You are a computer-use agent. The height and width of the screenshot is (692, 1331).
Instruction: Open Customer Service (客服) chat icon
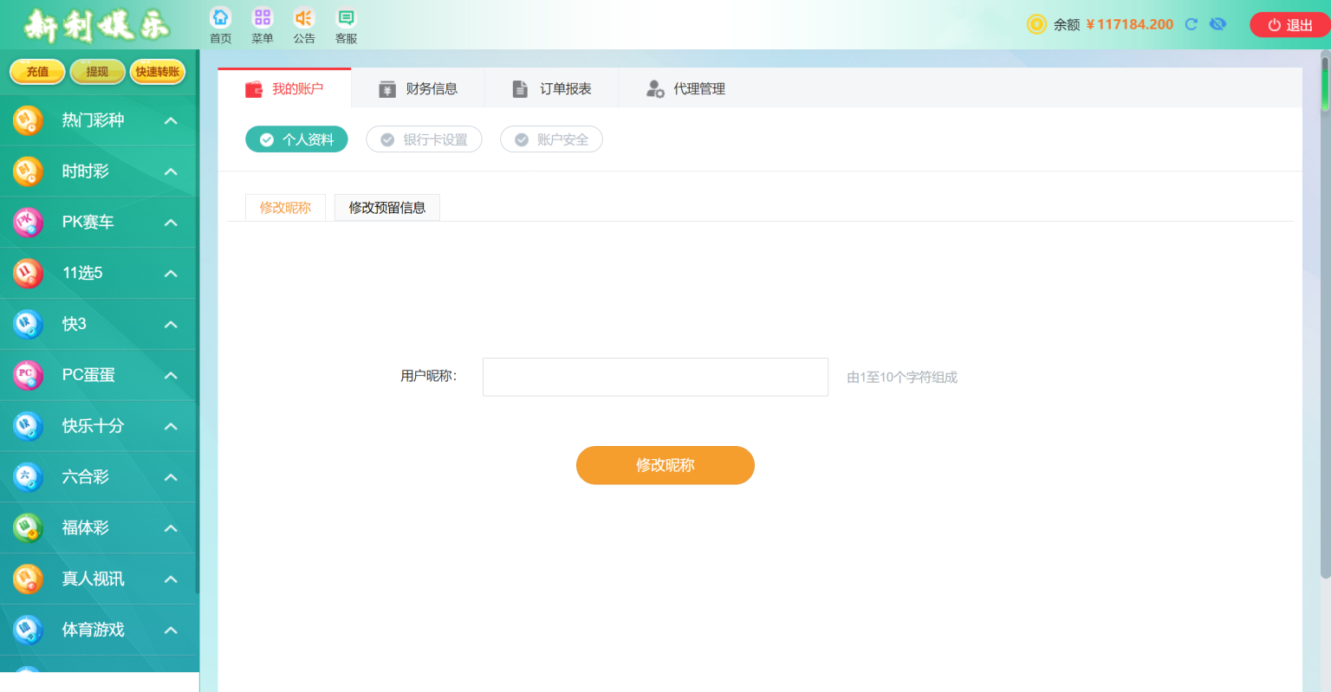[346, 18]
